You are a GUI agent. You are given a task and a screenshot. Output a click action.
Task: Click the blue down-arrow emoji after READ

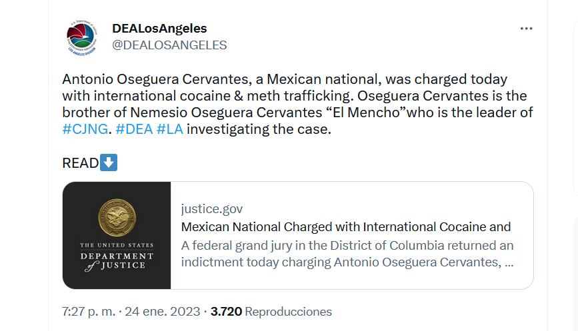(109, 163)
